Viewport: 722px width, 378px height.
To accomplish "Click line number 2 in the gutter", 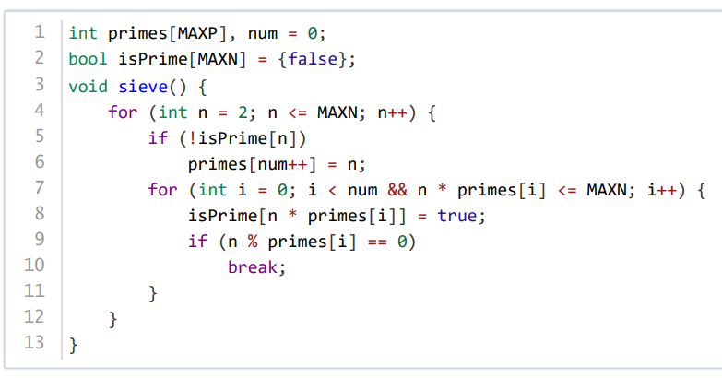I will coord(40,57).
